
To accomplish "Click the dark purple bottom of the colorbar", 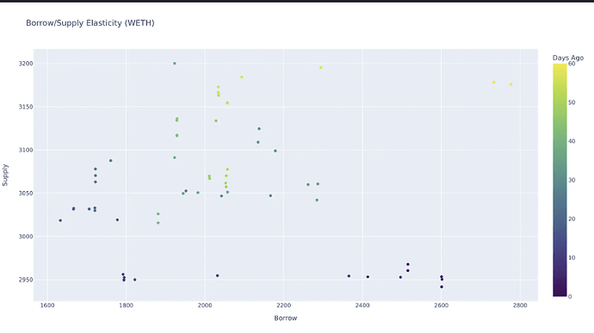I will click(560, 293).
